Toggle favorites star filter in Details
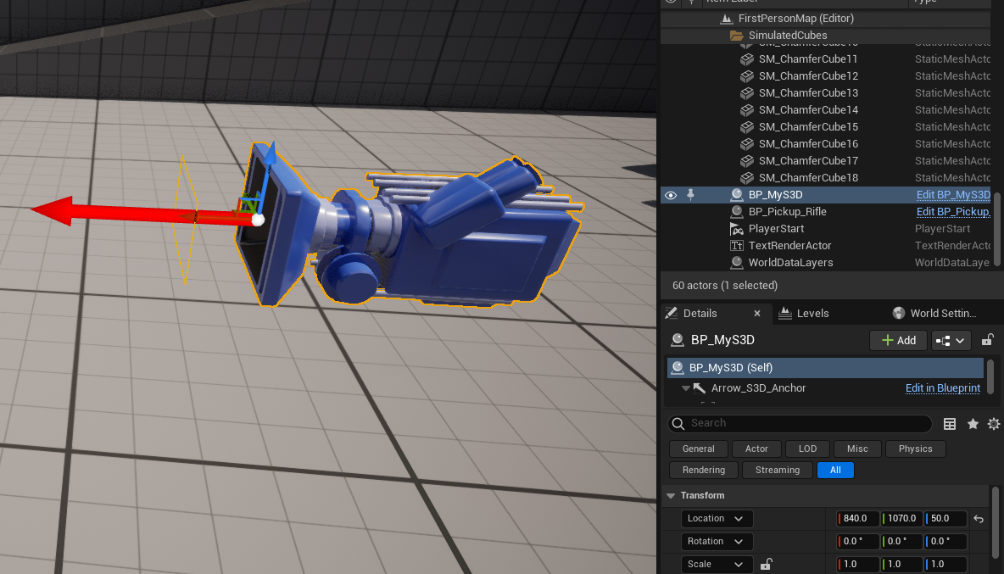This screenshot has height=574, width=1004. (973, 424)
